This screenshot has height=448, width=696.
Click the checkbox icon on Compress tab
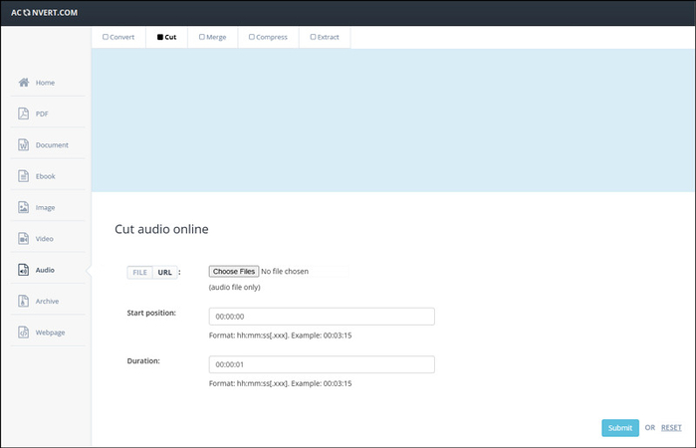252,37
